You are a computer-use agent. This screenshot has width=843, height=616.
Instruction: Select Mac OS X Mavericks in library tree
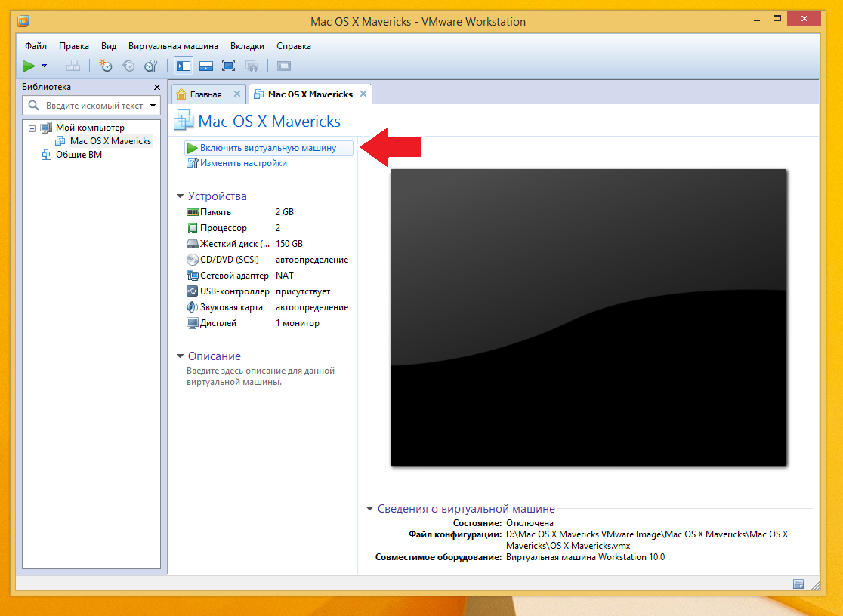[110, 141]
